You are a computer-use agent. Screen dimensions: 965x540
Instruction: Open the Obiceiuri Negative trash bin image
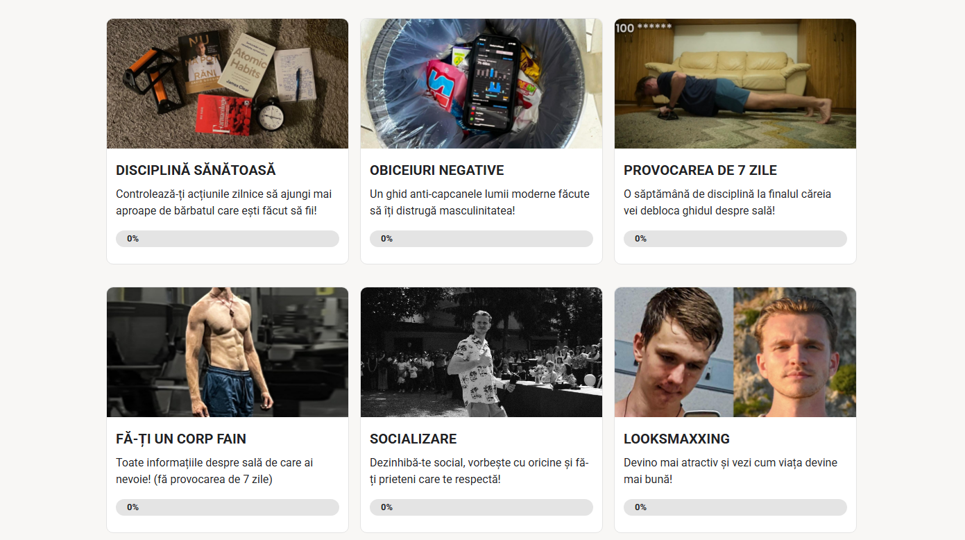pos(481,83)
